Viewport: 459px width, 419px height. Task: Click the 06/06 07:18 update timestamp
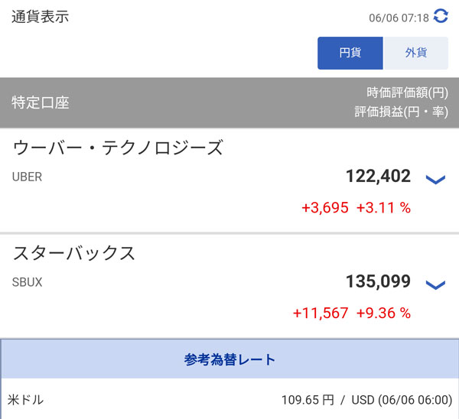coord(397,16)
